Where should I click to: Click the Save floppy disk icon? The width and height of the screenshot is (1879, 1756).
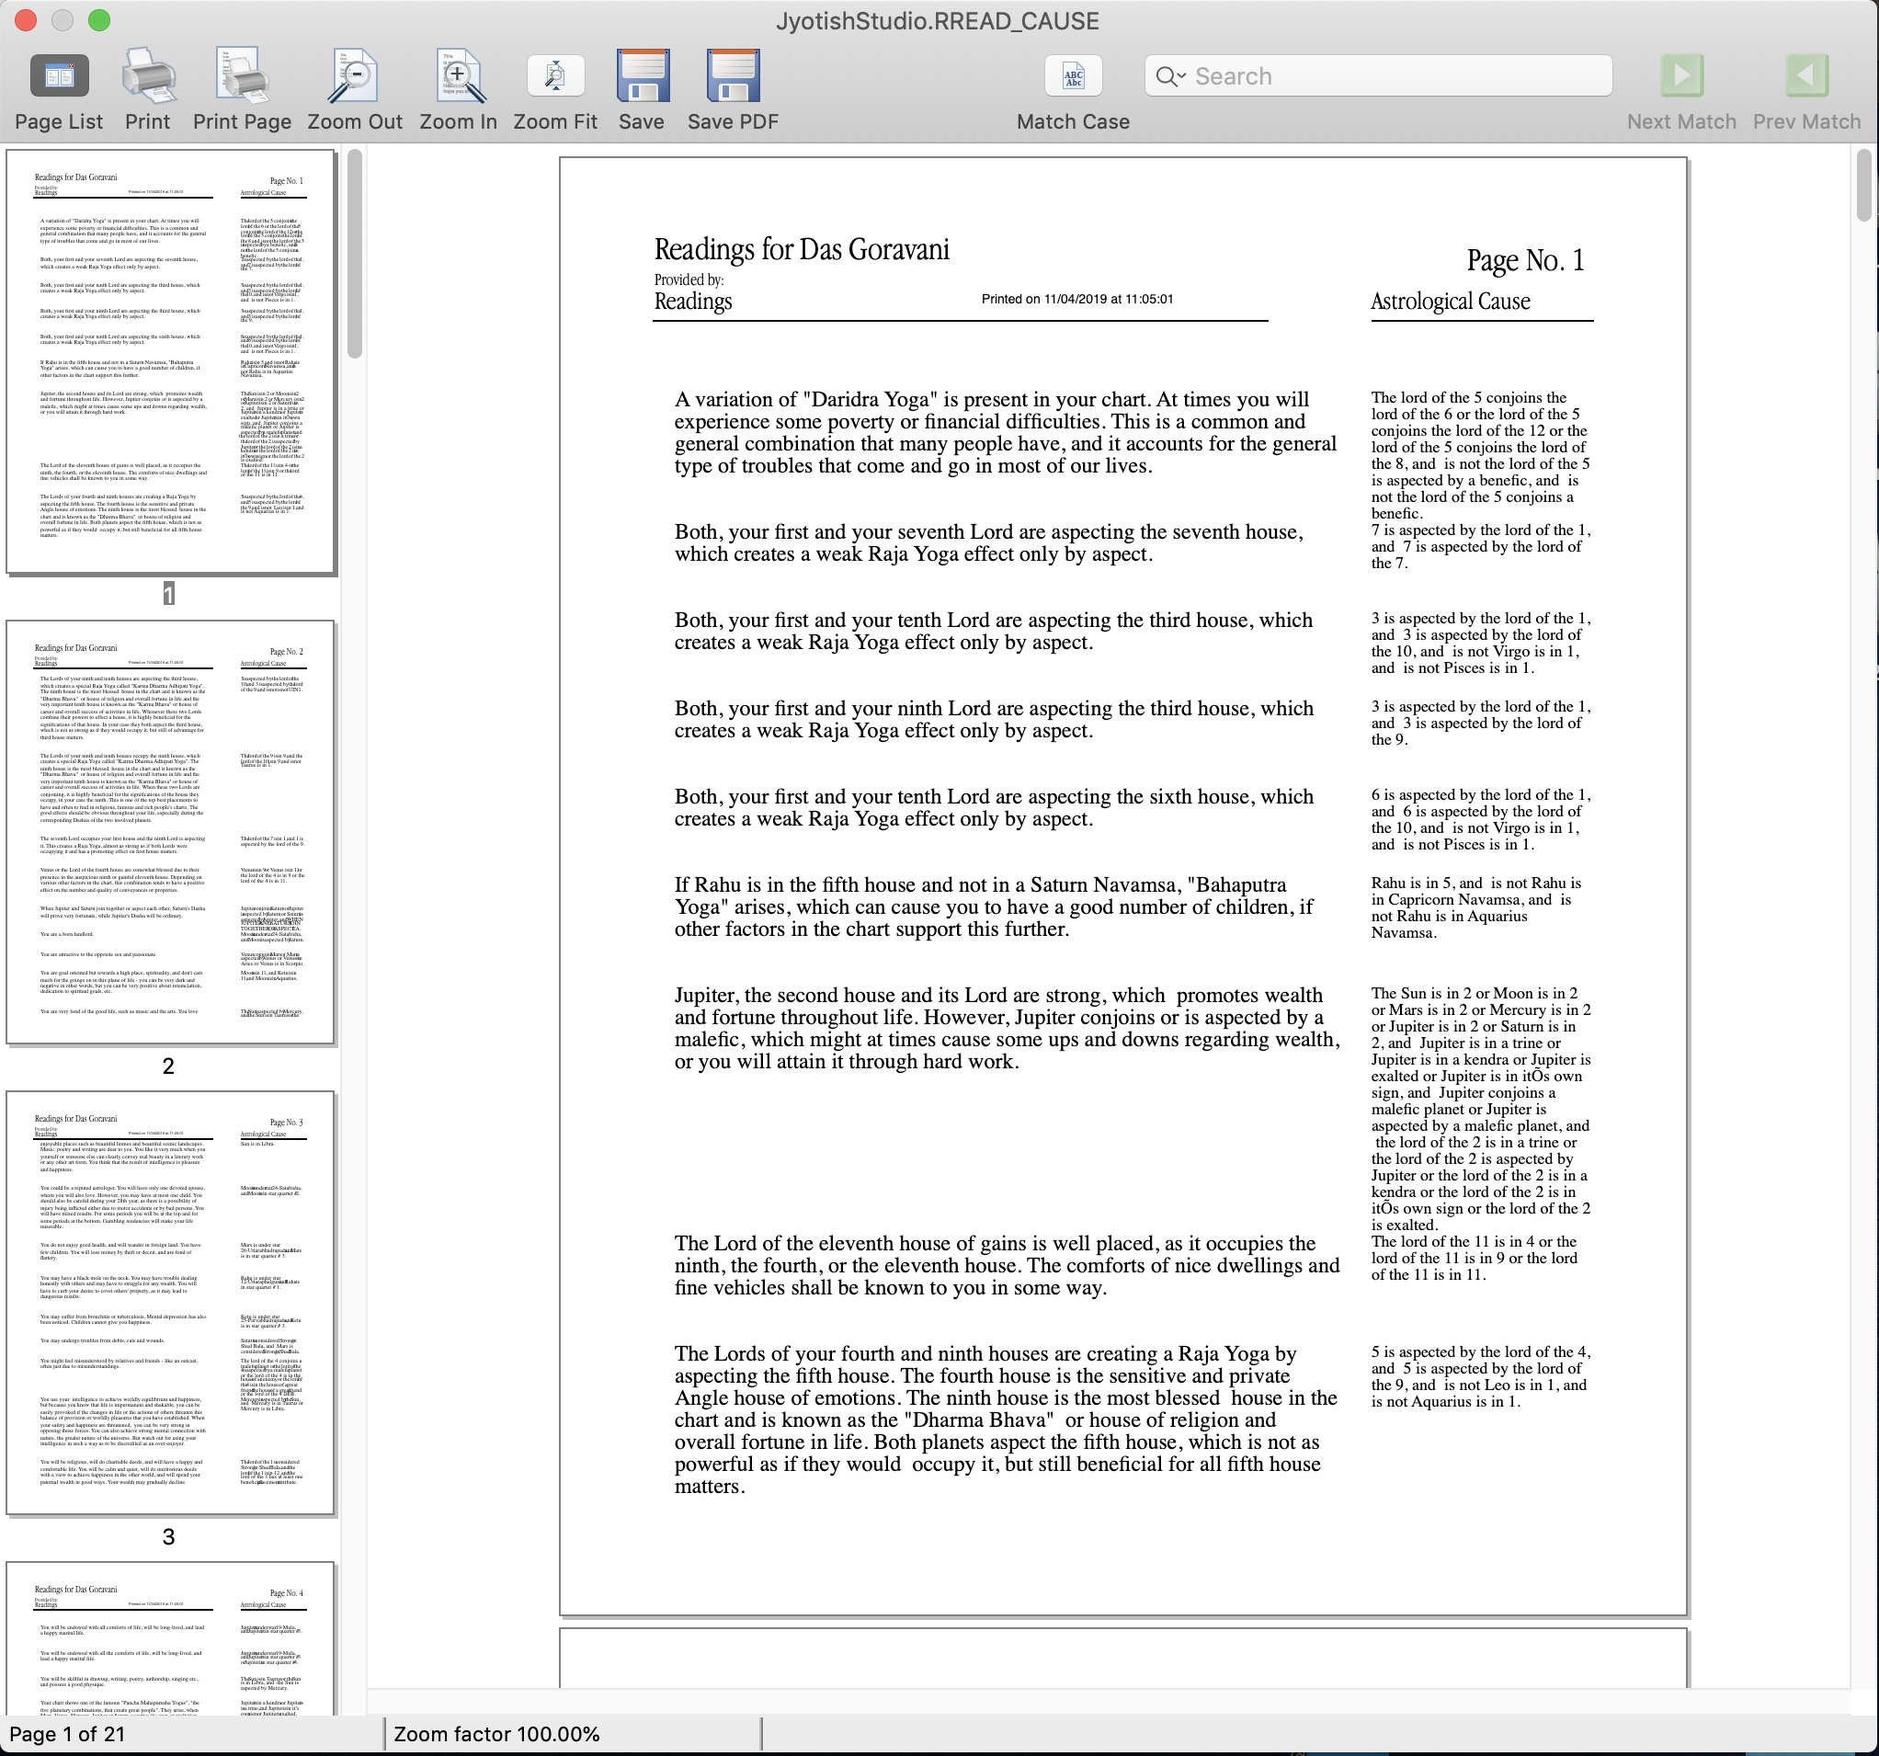pyautogui.click(x=642, y=75)
